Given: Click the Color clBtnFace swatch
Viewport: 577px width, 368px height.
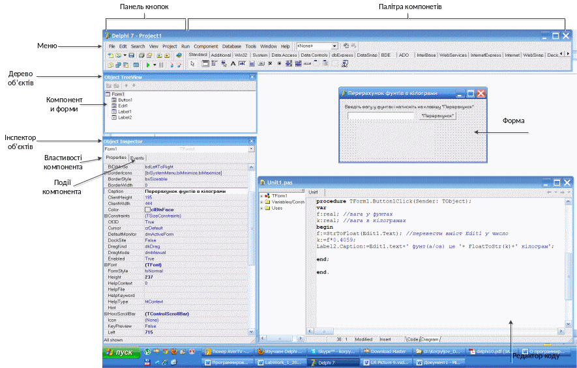Looking at the screenshot, I should (x=148, y=209).
